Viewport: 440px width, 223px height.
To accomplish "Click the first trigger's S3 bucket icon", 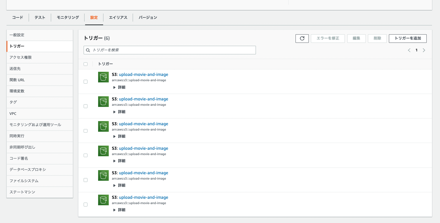I will [x=103, y=77].
